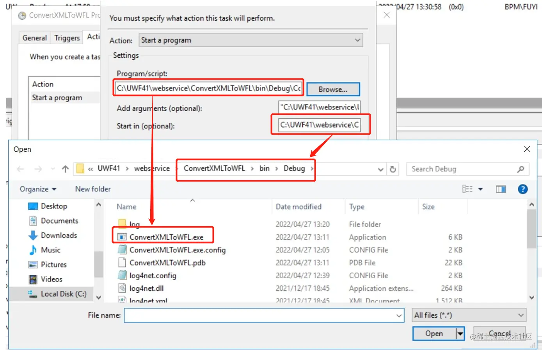Sort files by Size column
Viewport: 542px width, 350px height.
tap(428, 207)
